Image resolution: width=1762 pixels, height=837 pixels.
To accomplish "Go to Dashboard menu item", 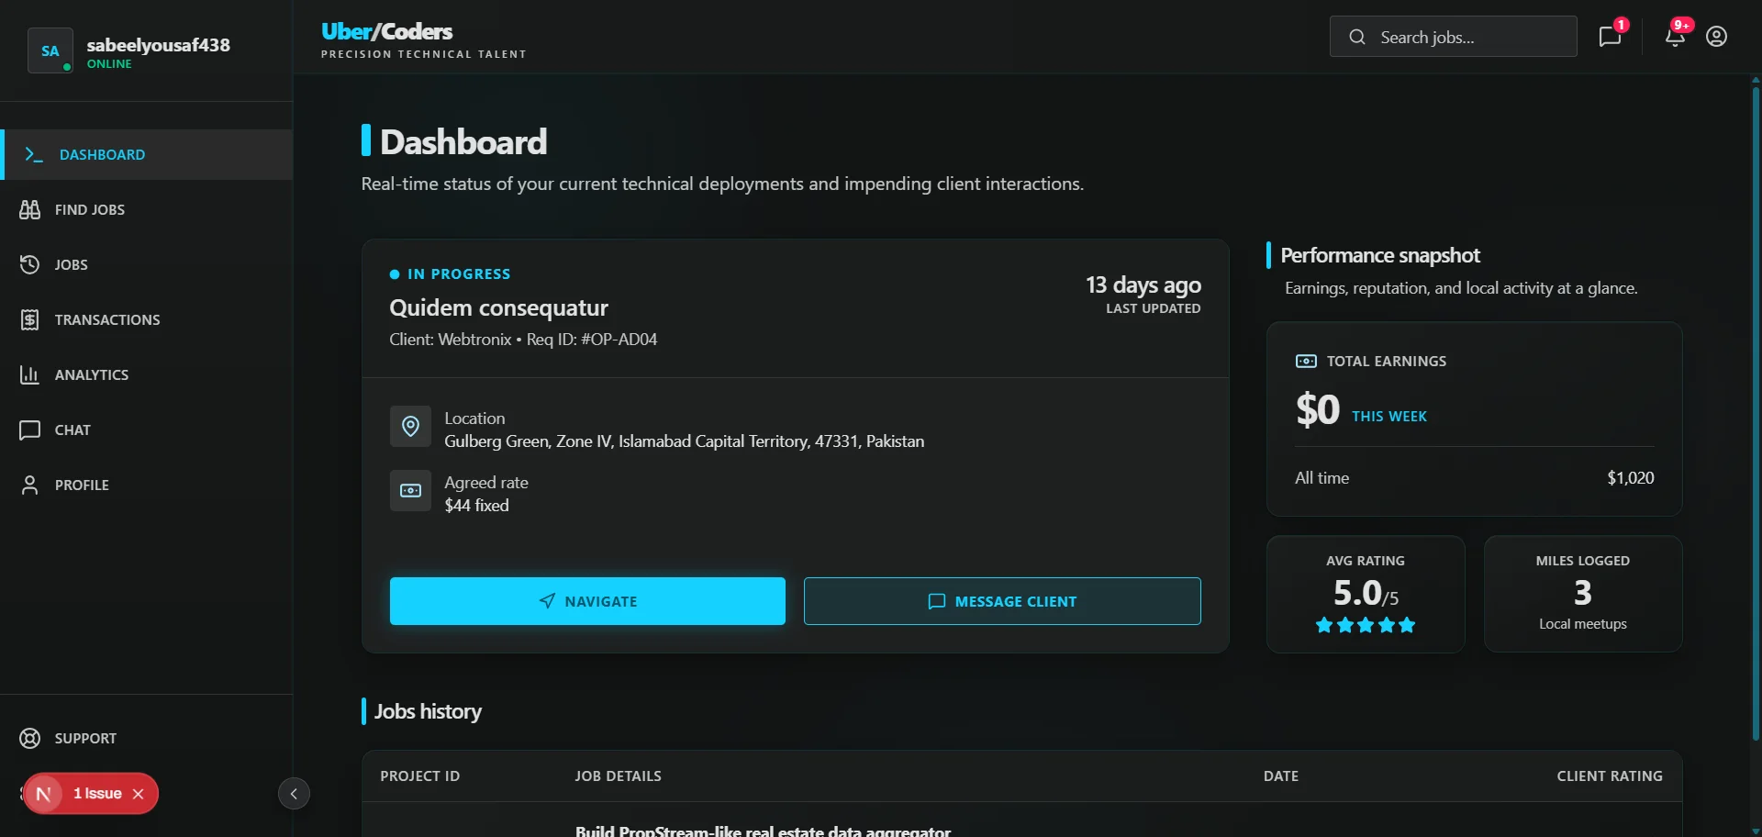I will coord(147,154).
